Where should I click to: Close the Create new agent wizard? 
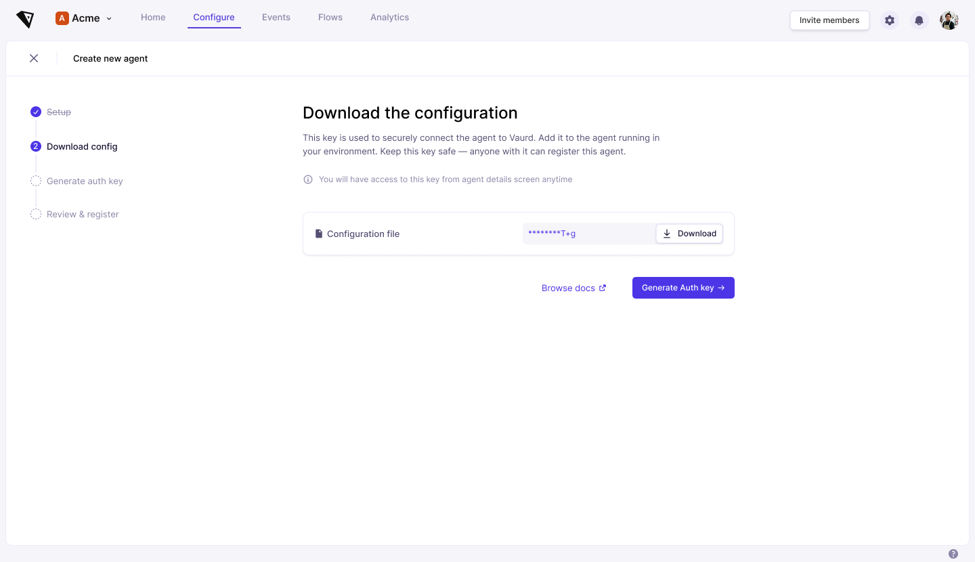point(34,58)
